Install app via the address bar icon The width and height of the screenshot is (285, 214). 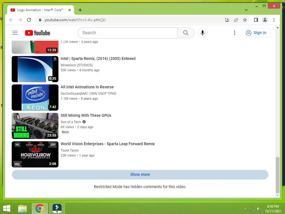(x=227, y=20)
